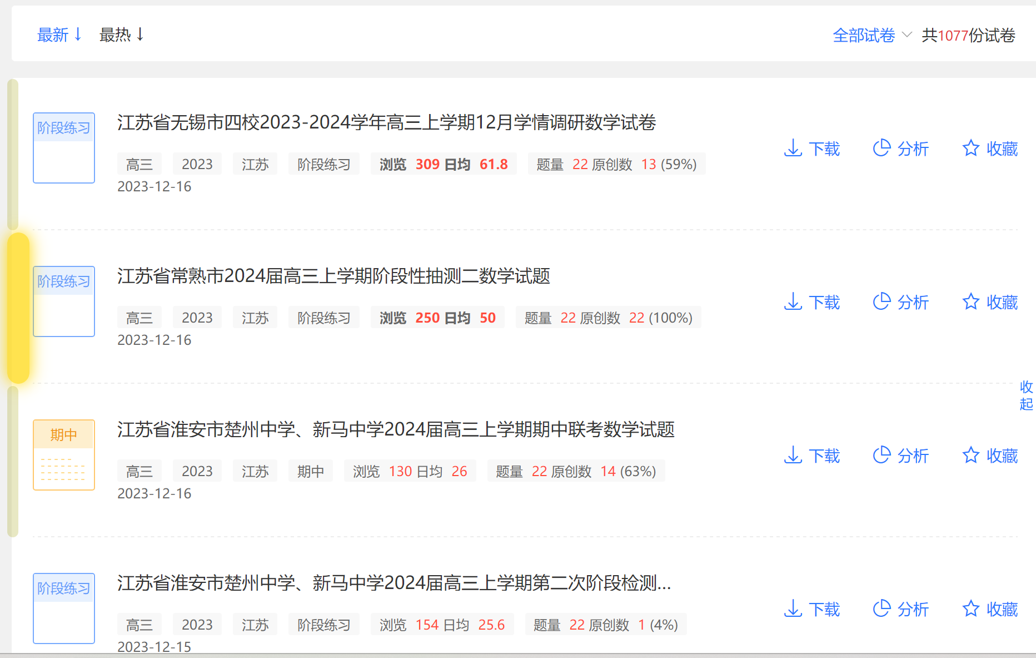The image size is (1036, 658).
Task: Open the 江苏省常熟市2024届 exam title link
Action: pos(333,276)
